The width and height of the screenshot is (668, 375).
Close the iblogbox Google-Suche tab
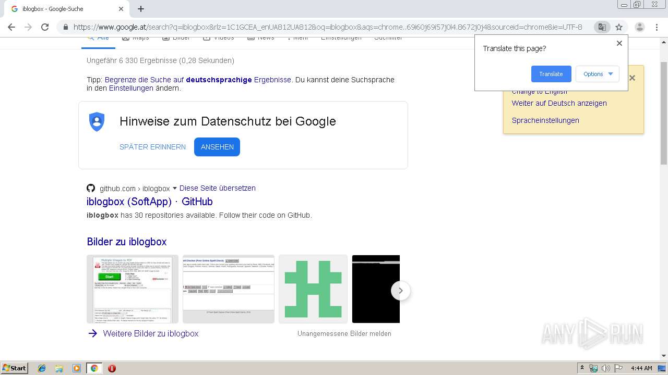(121, 9)
